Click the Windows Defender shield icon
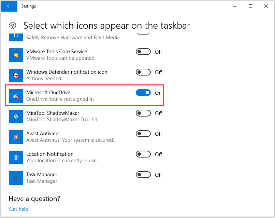275x218 pixels. tap(16, 76)
